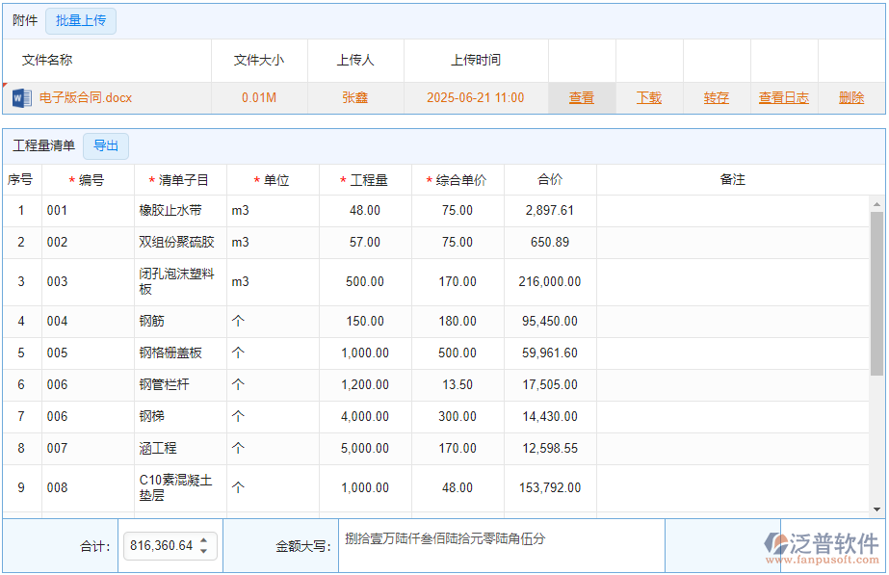Select the 附件 attachments tab
889x575 pixels.
(24, 20)
